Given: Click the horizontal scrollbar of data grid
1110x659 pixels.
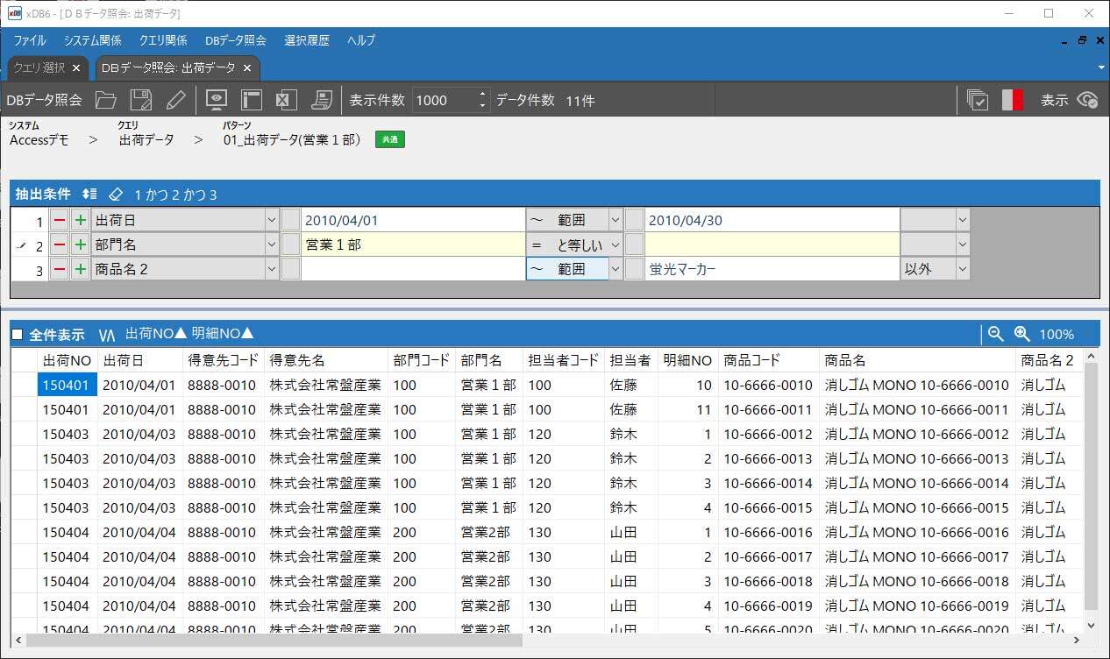Looking at the screenshot, I should [274, 641].
